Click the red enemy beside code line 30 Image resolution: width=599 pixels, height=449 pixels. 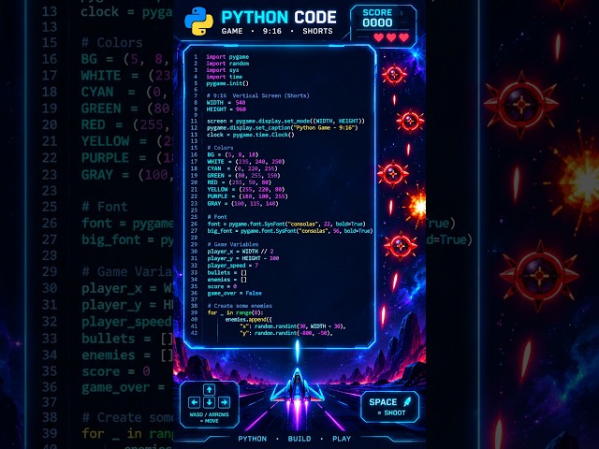[401, 246]
